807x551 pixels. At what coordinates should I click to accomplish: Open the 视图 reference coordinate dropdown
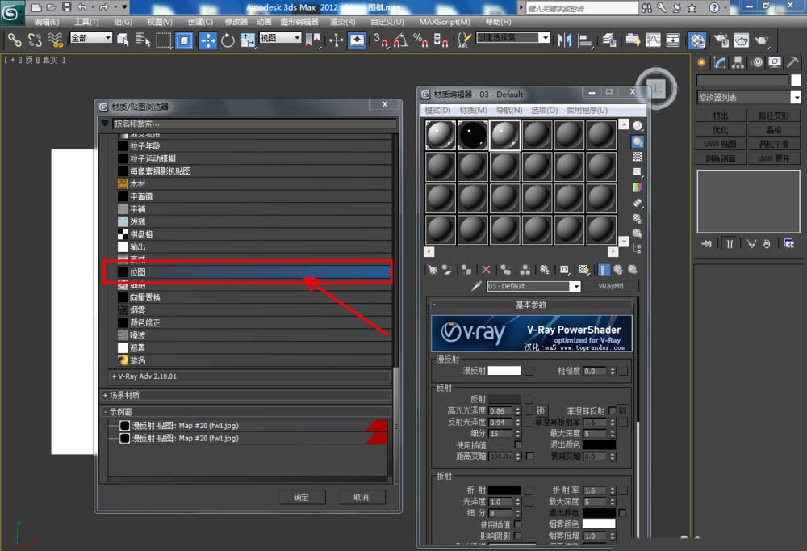tap(280, 38)
